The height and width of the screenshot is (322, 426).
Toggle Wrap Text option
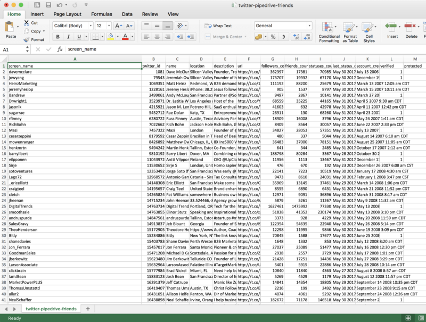point(218,26)
